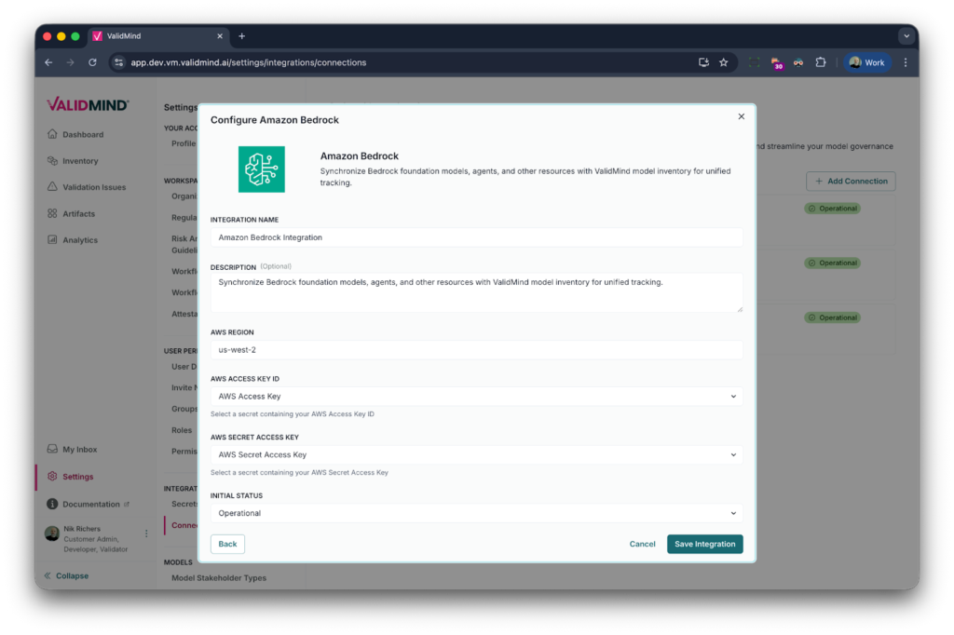Open Validation Issues in sidebar
Screen dimensions: 954x635
point(93,187)
